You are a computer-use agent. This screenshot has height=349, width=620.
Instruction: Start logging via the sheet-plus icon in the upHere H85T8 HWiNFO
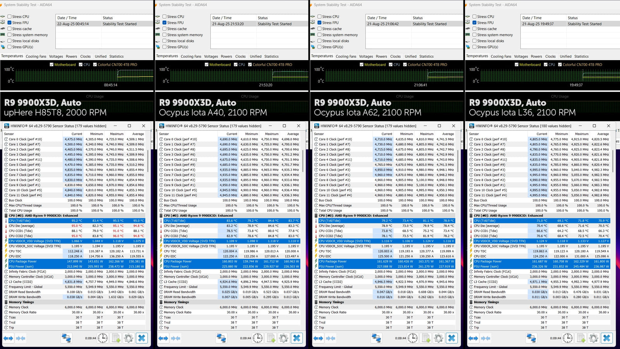point(116,338)
